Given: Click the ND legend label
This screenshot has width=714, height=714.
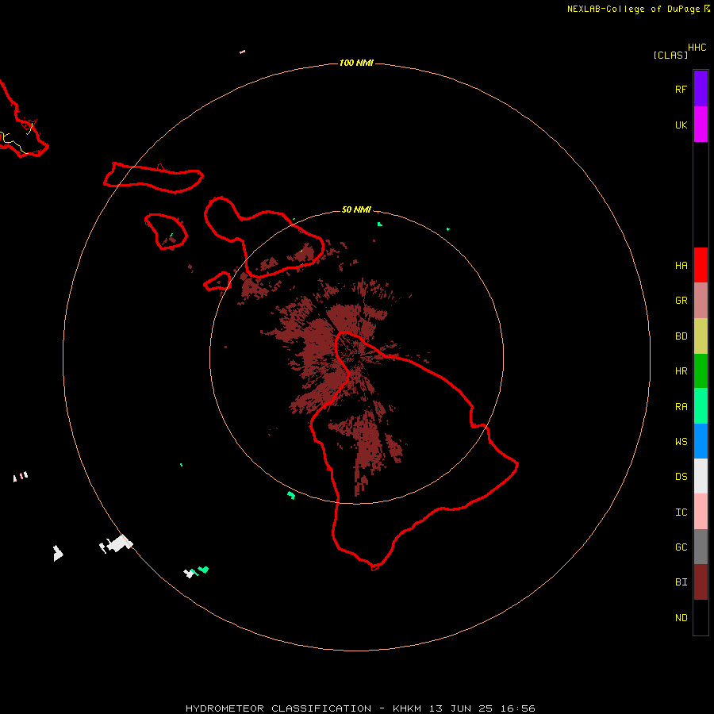Looking at the screenshot, I should (x=681, y=618).
